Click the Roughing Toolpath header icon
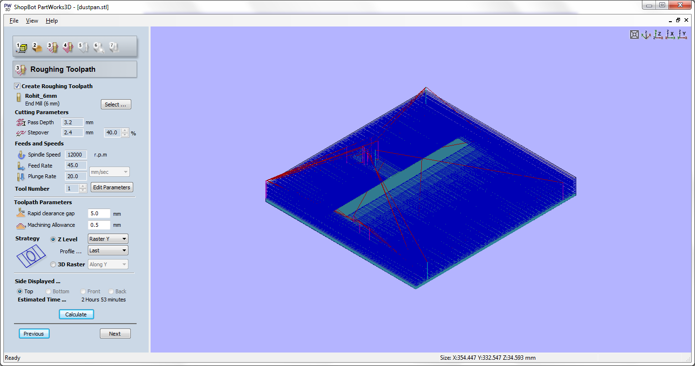The image size is (695, 366). click(x=21, y=69)
